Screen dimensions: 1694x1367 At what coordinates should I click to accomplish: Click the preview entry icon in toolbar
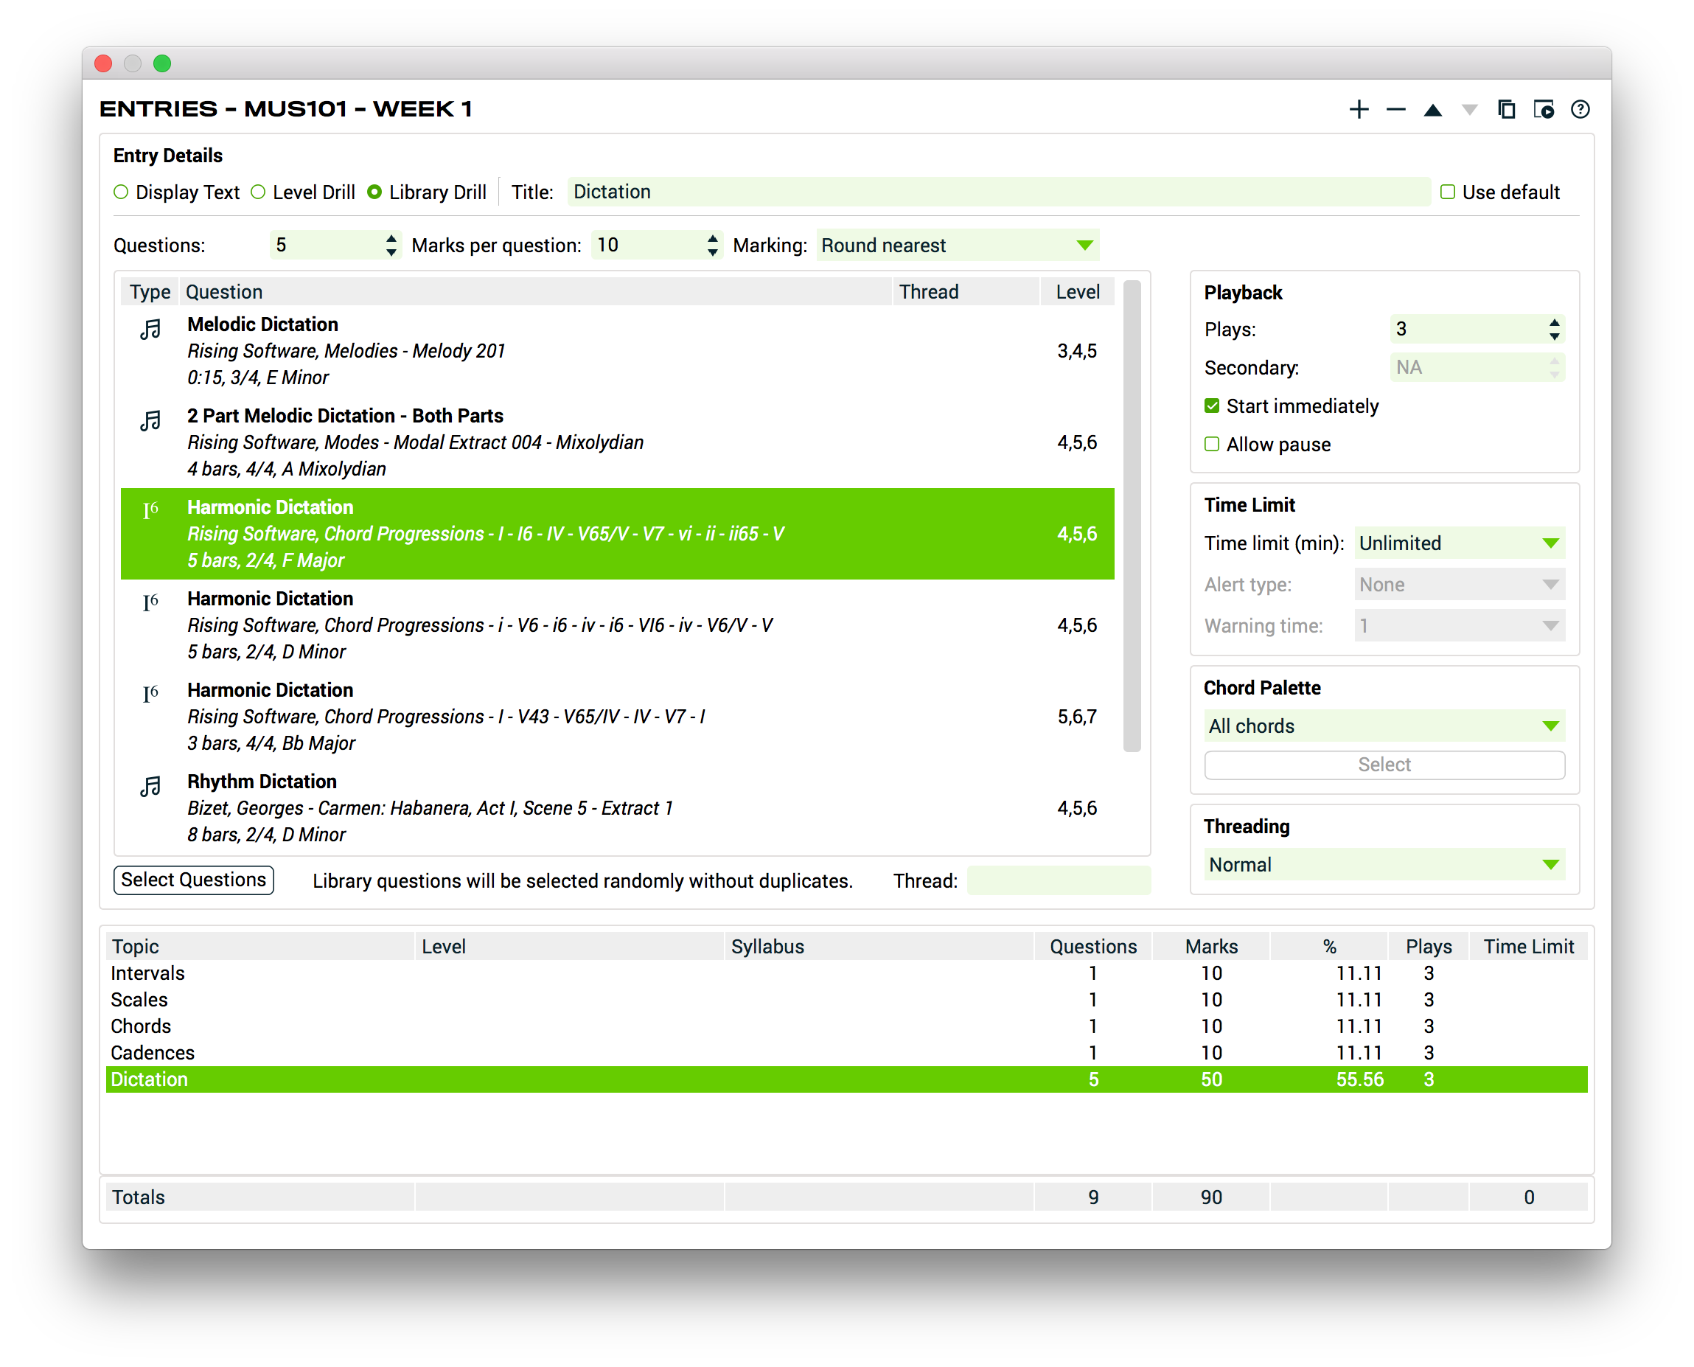tap(1543, 109)
